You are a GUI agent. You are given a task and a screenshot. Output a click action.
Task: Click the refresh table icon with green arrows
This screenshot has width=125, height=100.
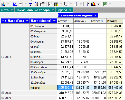(x=50, y=4)
